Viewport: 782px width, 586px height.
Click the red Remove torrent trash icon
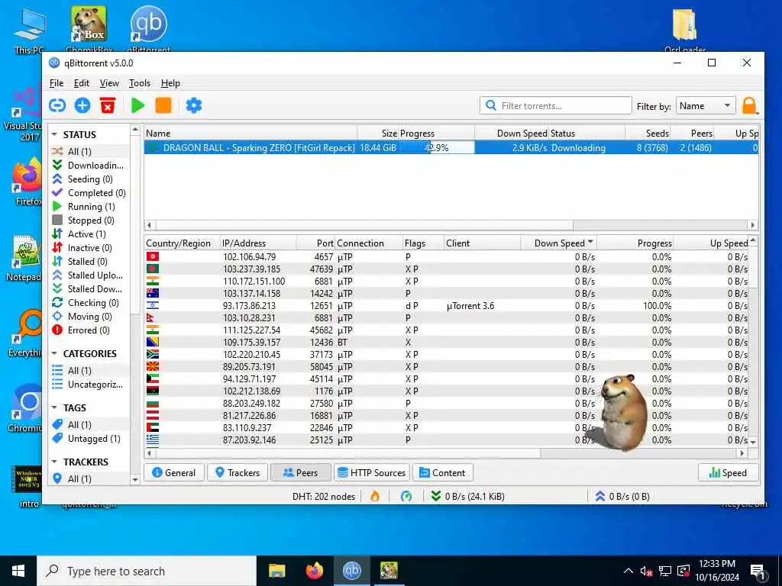click(x=108, y=105)
